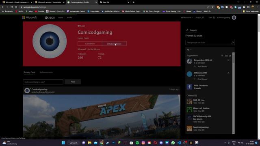Open File Explorer from taskbar
Image resolution: width=260 pixels, height=146 pixels.
pos(89,143)
